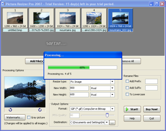Select thumbnail 2 with lake photo
This screenshot has height=131, width=166.
point(41,18)
